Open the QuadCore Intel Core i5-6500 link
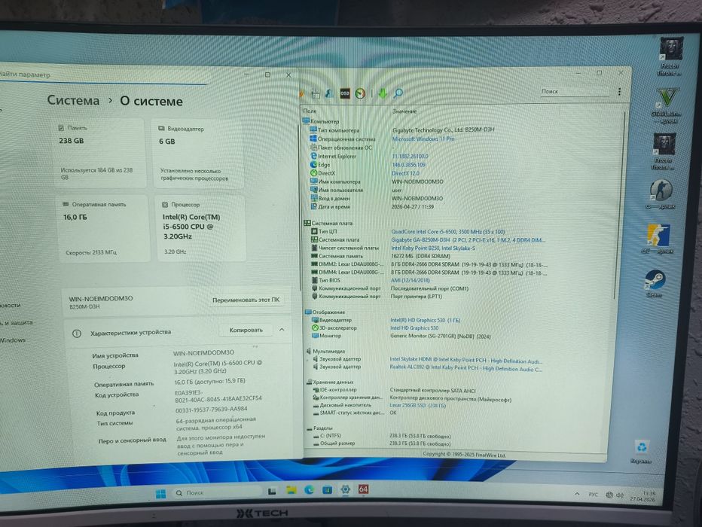This screenshot has width=702, height=527. click(447, 232)
